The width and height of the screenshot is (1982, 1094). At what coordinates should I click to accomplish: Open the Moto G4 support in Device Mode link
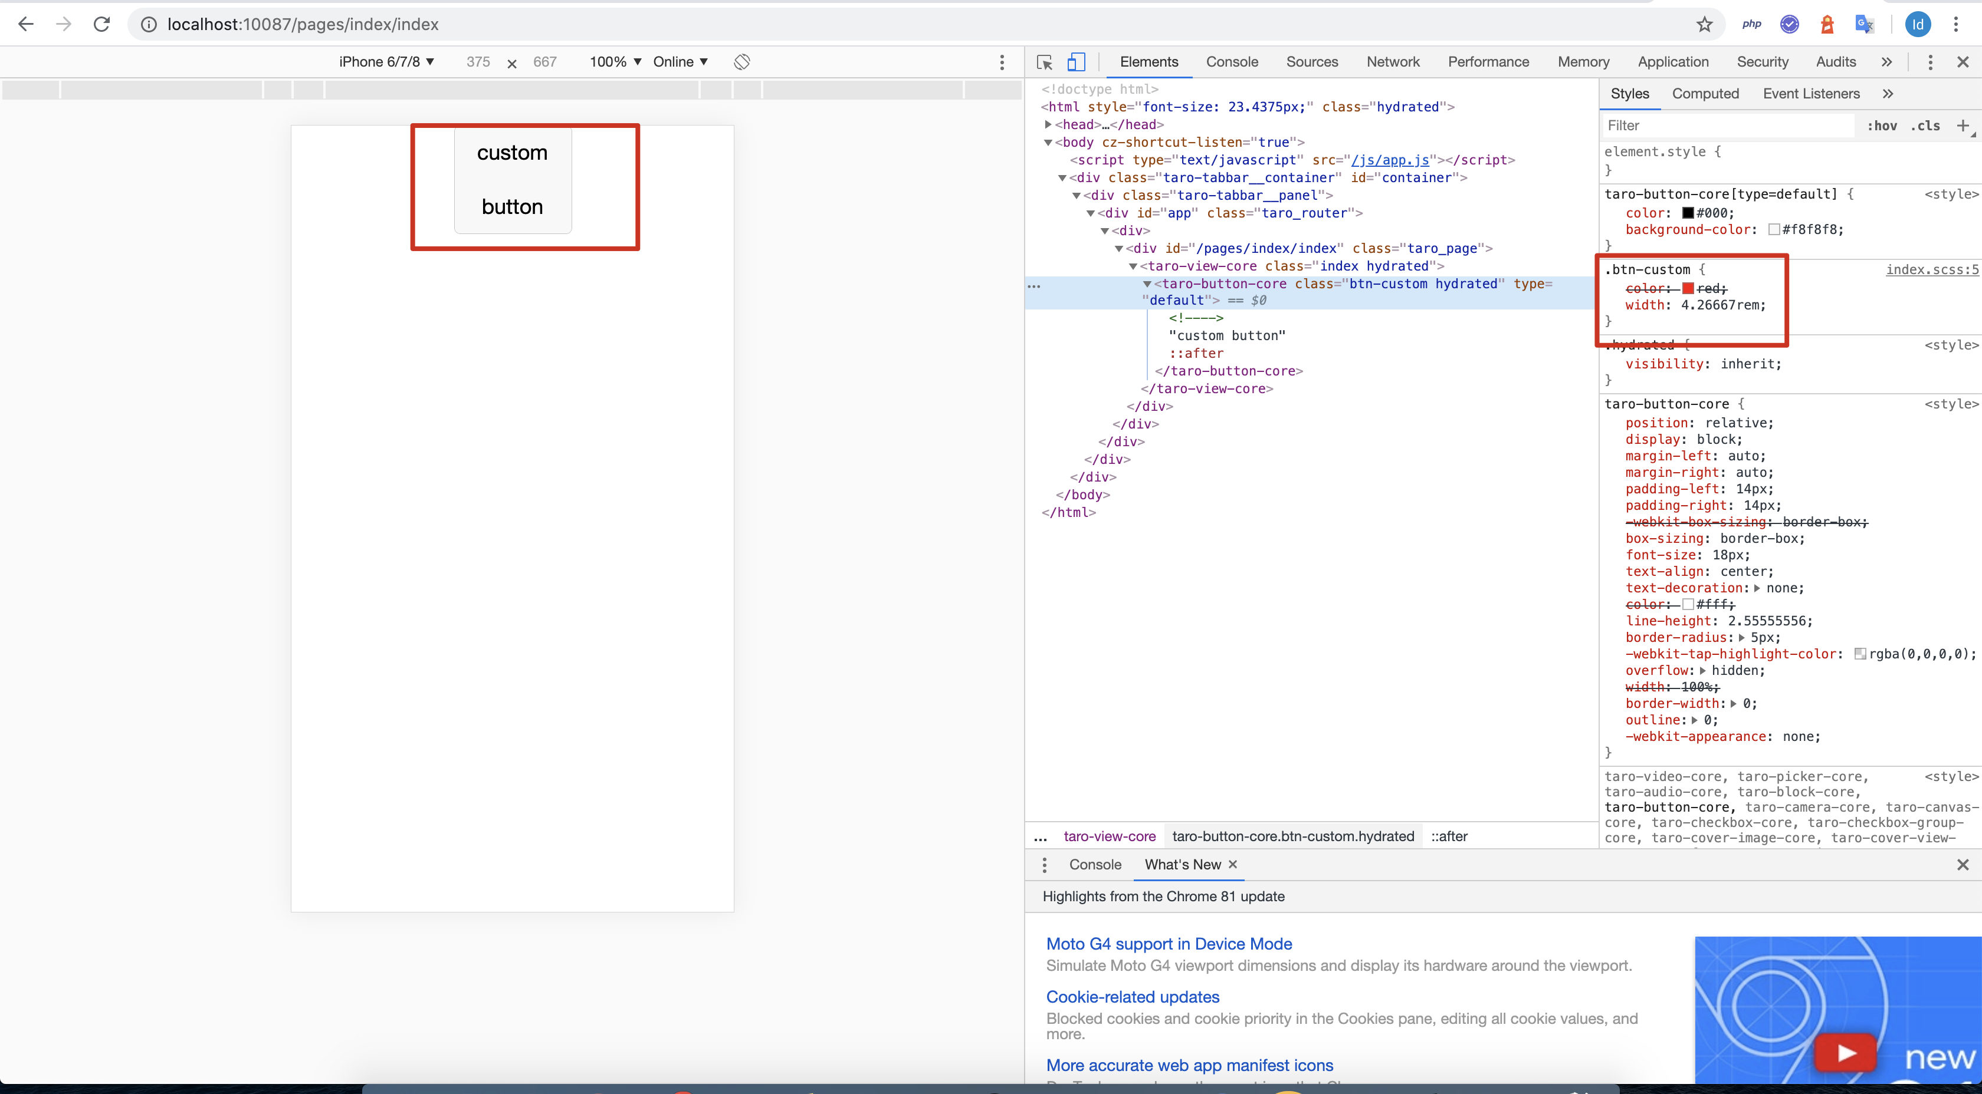tap(1169, 944)
